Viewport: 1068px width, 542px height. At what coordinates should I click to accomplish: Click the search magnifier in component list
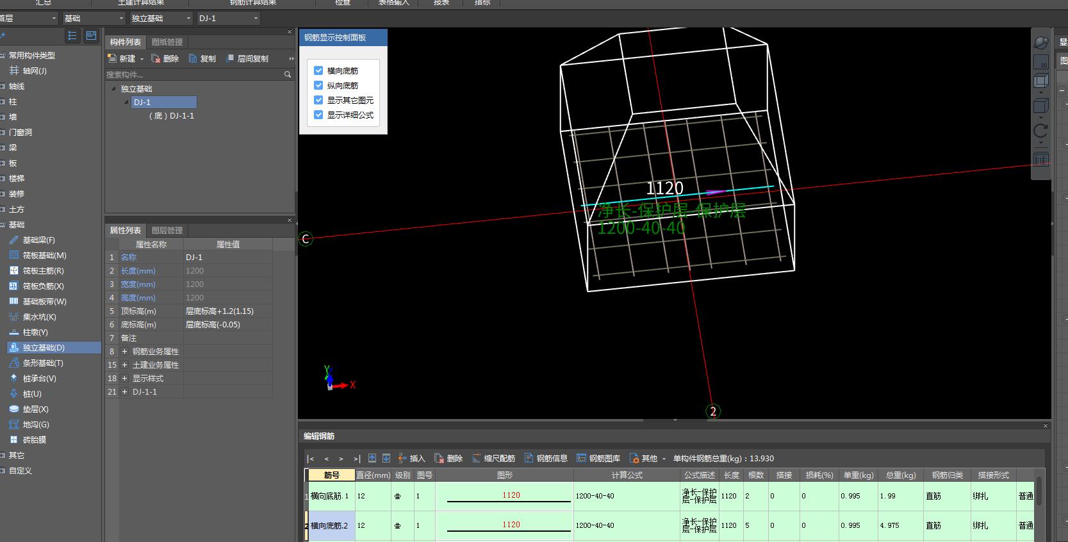pyautogui.click(x=288, y=74)
